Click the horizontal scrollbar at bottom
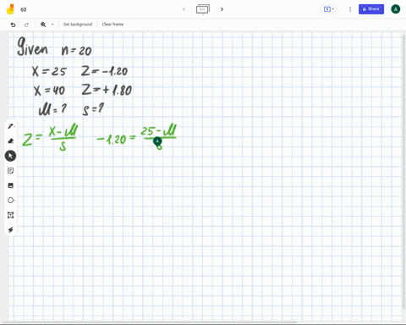Viewport: 406px width, 325px height. pyautogui.click(x=150, y=322)
